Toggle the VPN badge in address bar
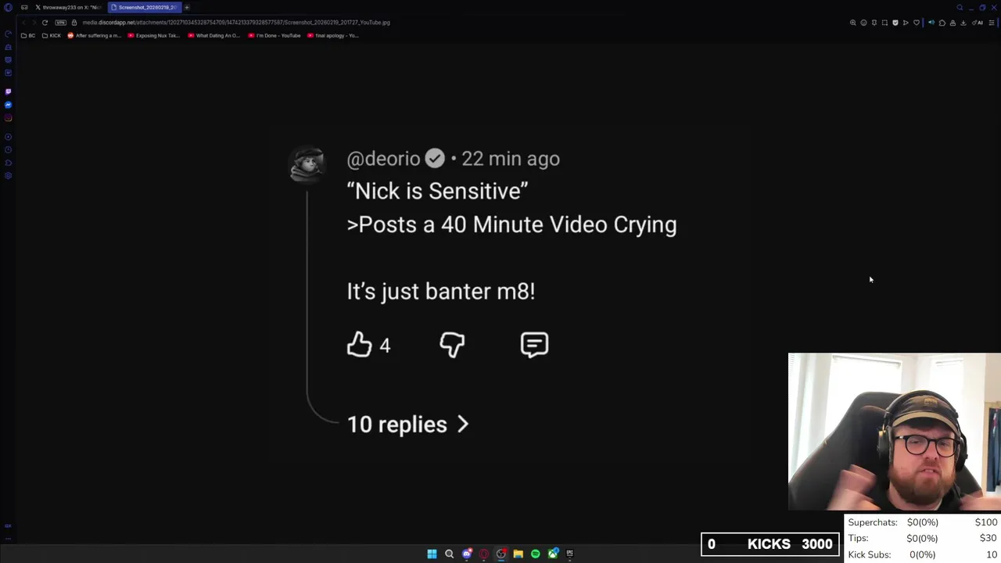The height and width of the screenshot is (563, 1001). (x=60, y=23)
